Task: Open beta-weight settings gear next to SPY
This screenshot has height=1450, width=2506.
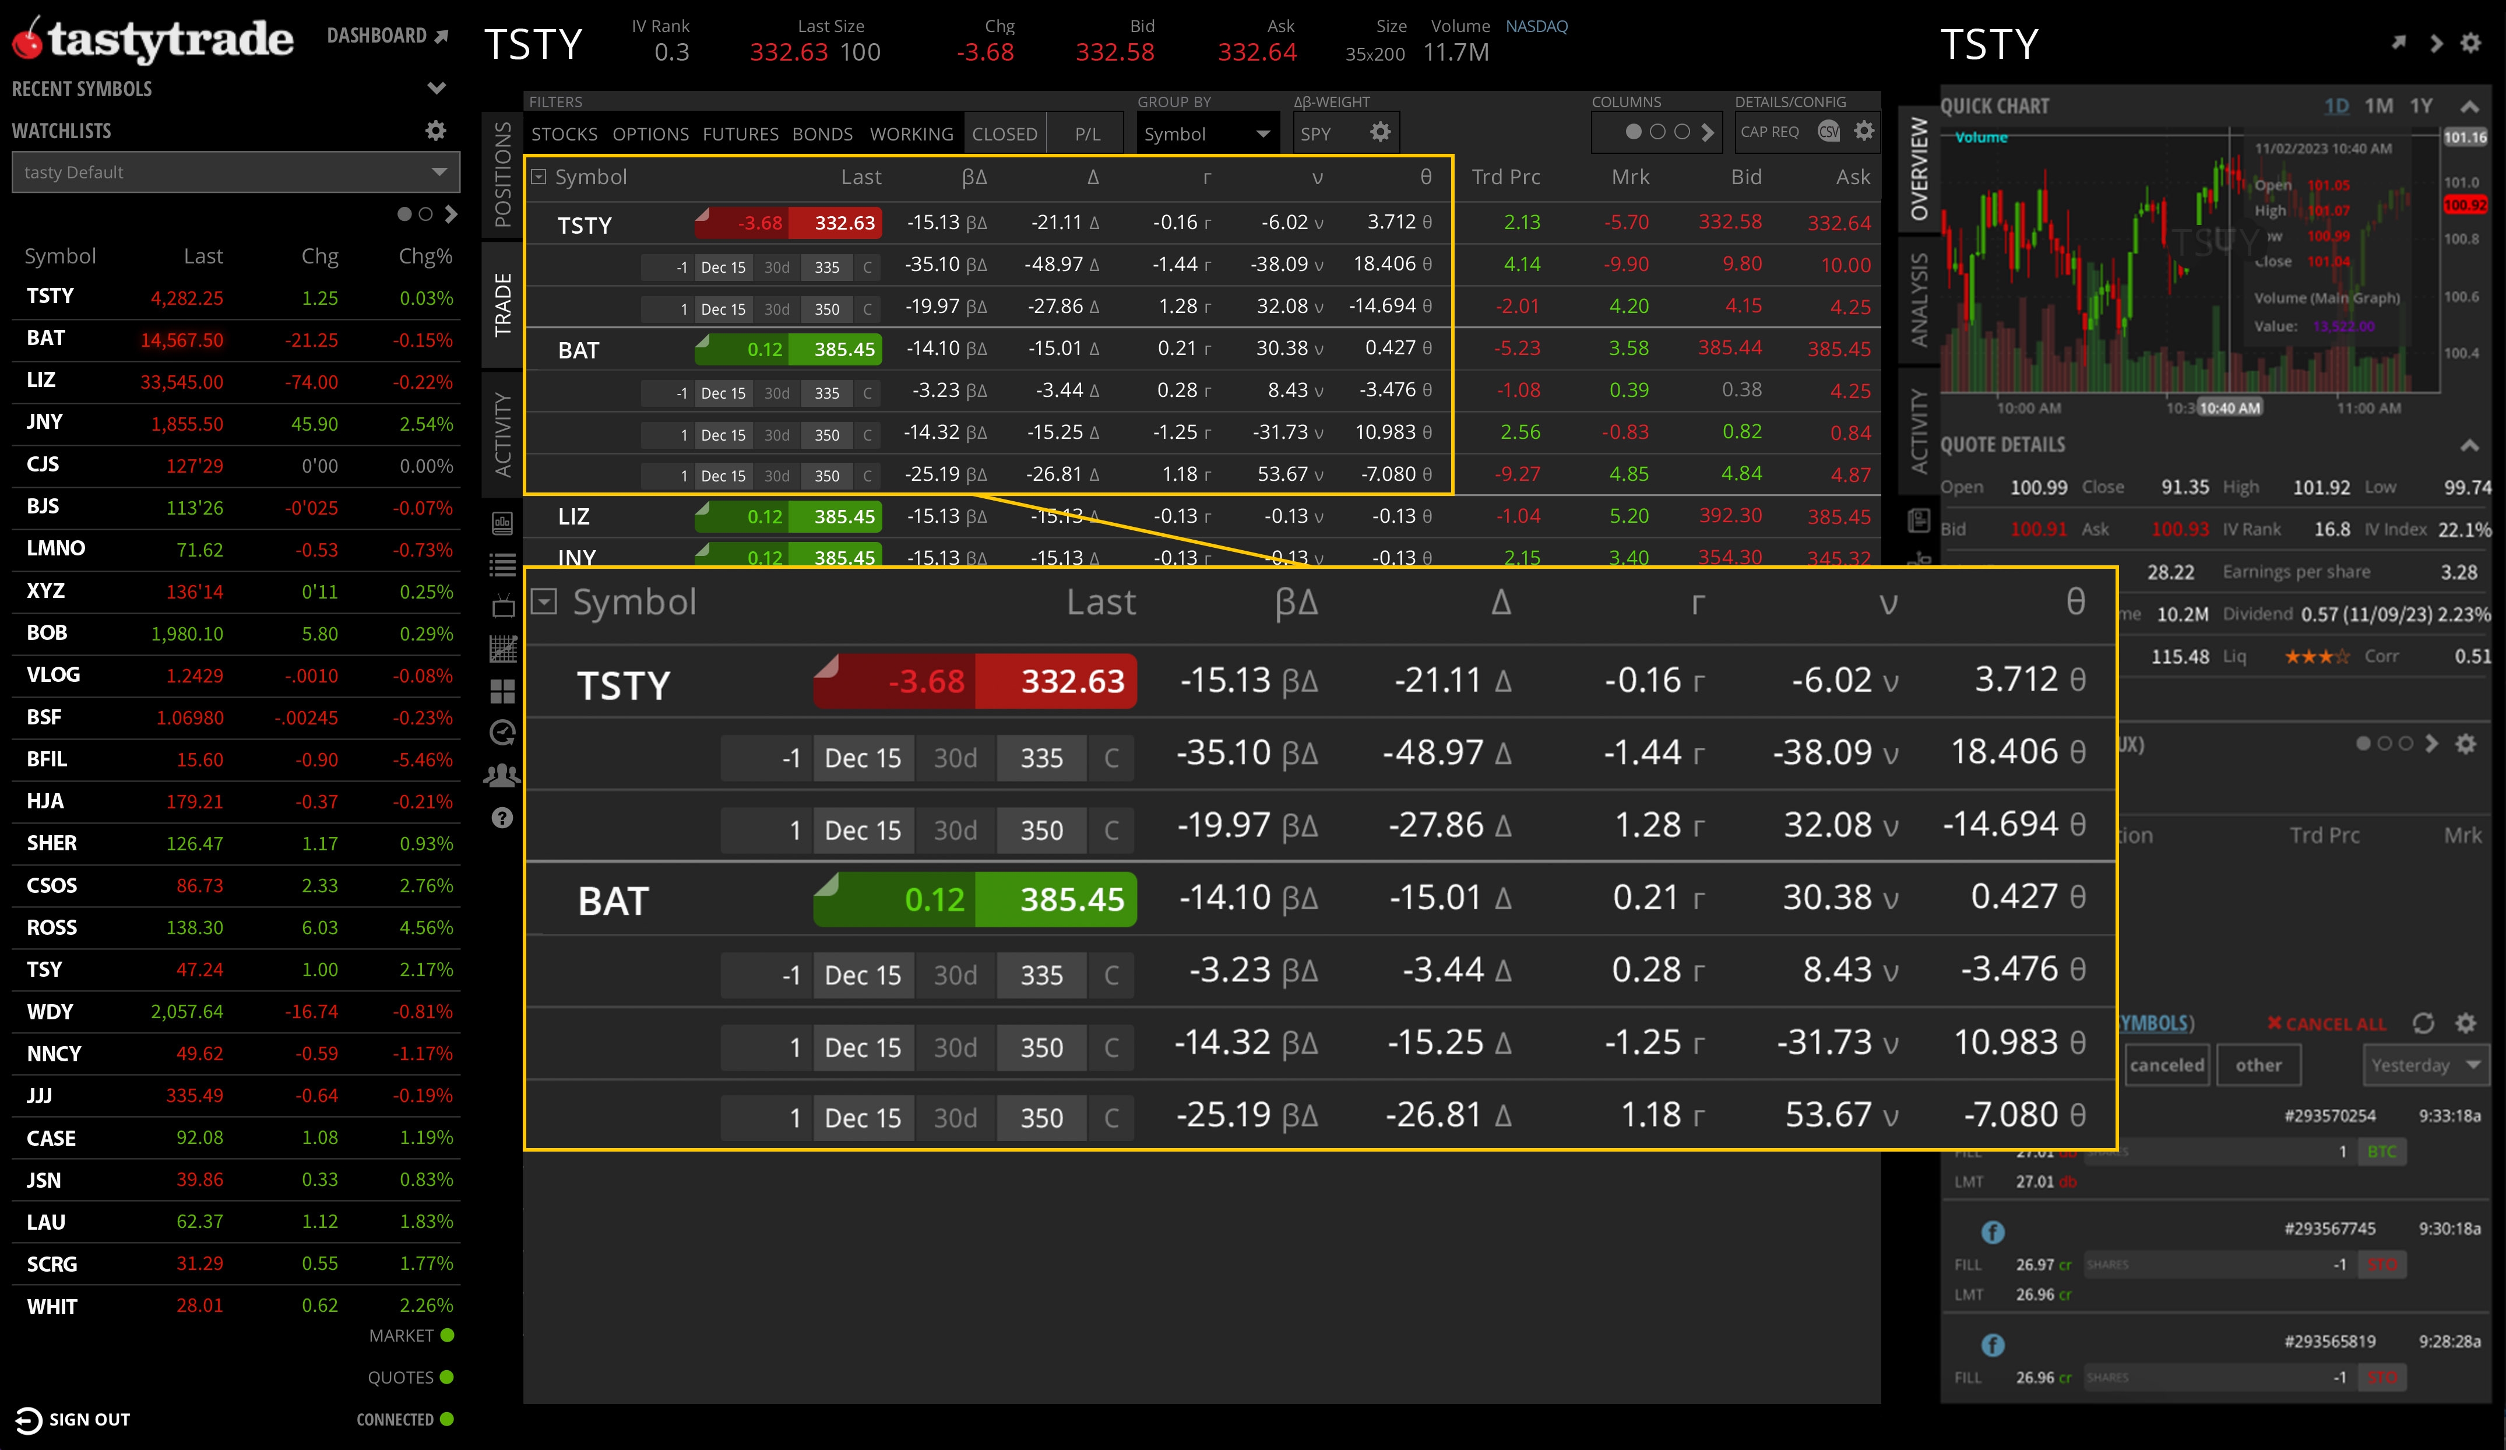Action: [1380, 131]
